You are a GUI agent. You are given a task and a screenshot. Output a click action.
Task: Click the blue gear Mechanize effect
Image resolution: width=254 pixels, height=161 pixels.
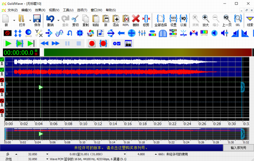[x=80, y=33]
